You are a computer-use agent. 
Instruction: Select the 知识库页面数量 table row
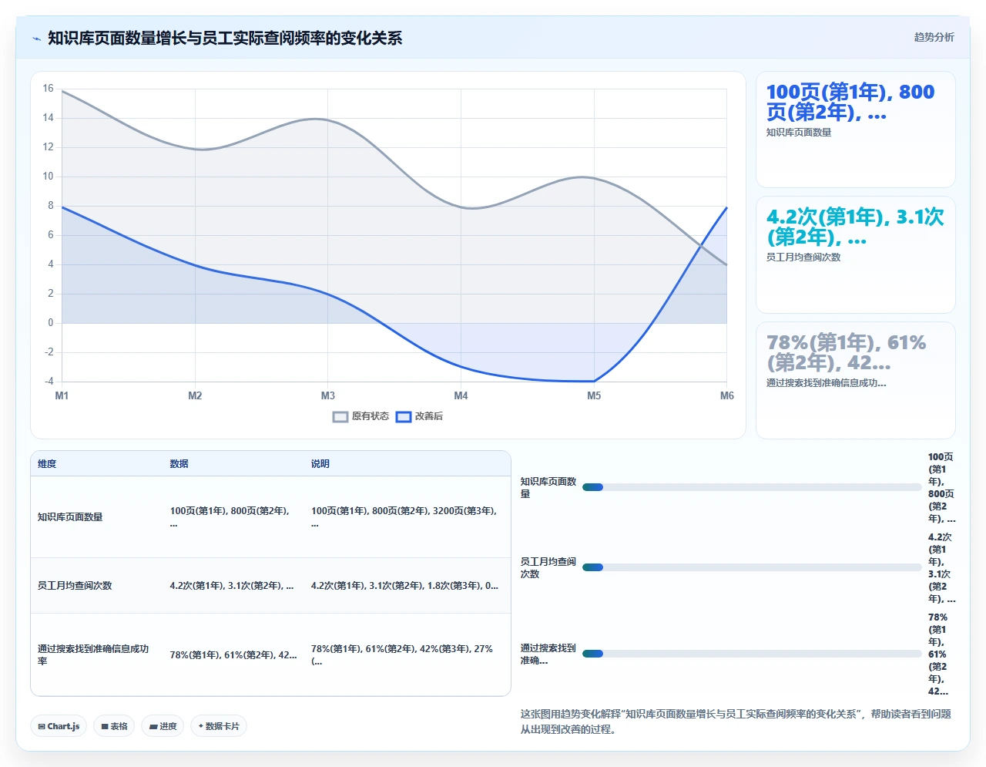(270, 517)
